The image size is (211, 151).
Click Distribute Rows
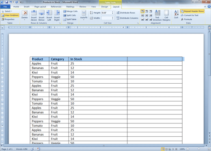click(126, 13)
